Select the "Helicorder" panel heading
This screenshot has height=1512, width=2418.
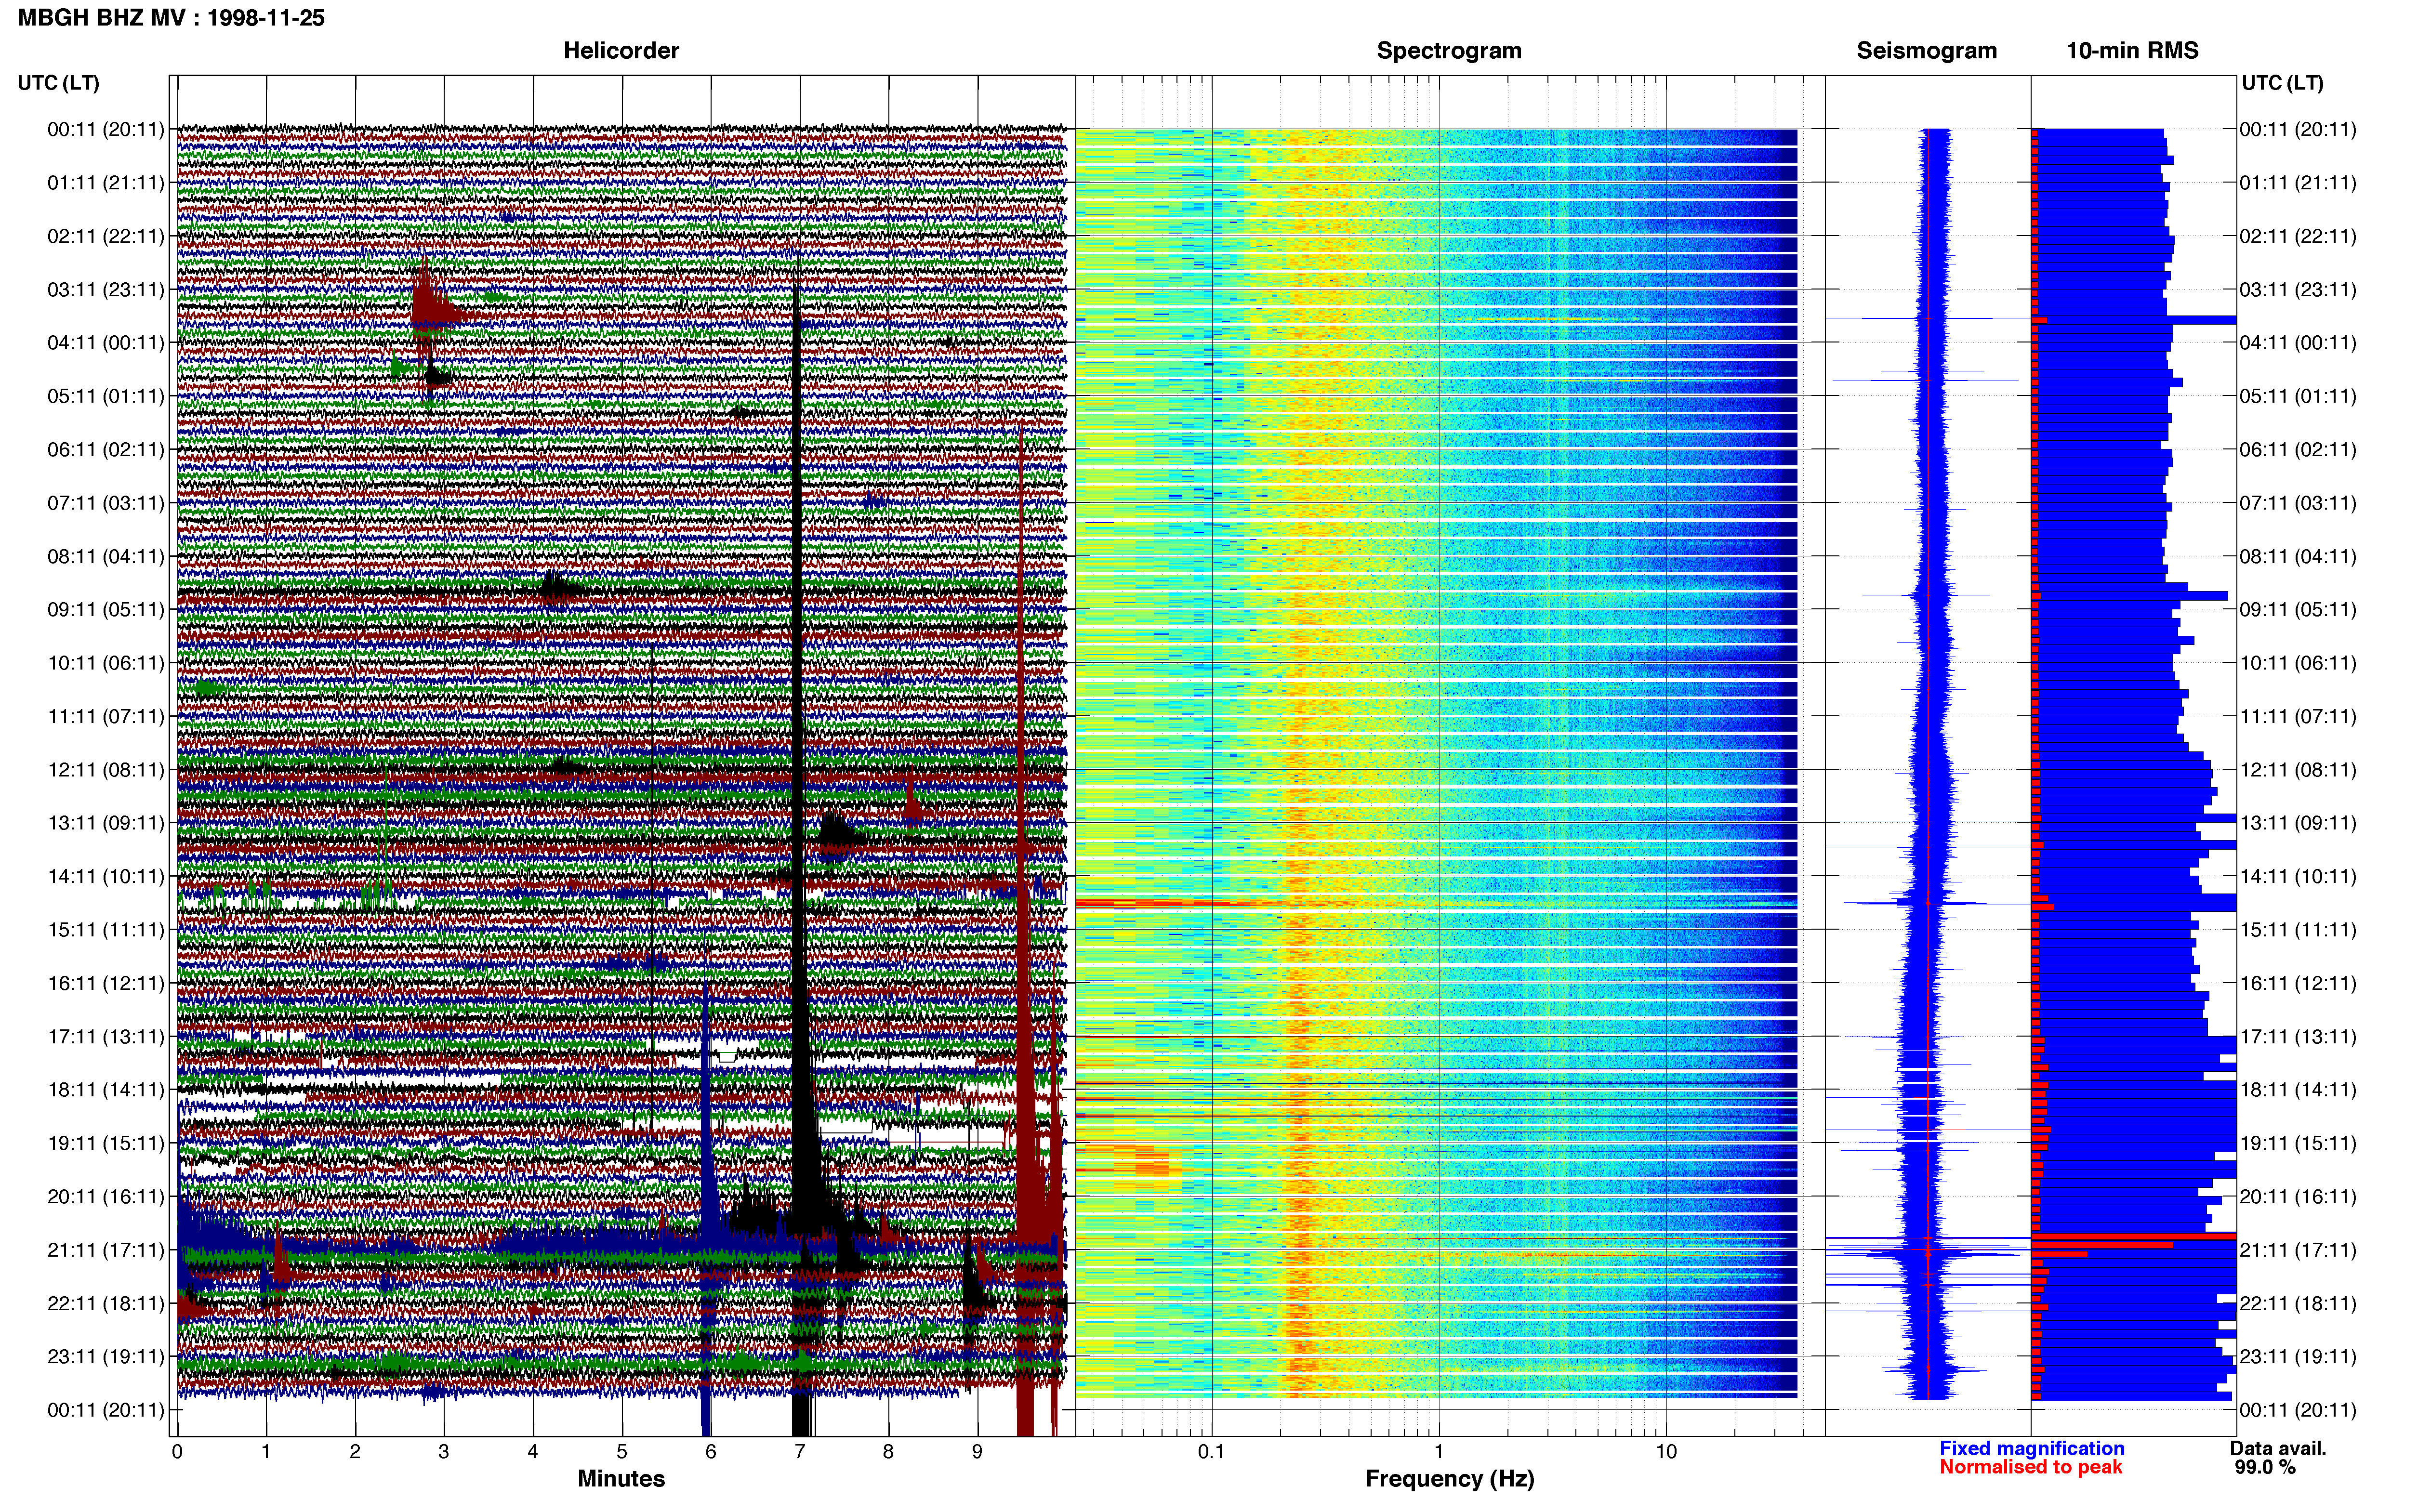621,50
